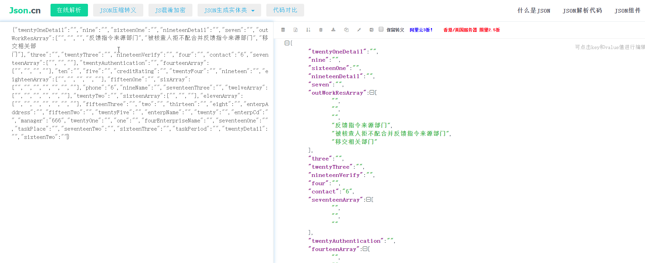
Task: Click the value 反馈指令来源部门
Action: click(361, 125)
